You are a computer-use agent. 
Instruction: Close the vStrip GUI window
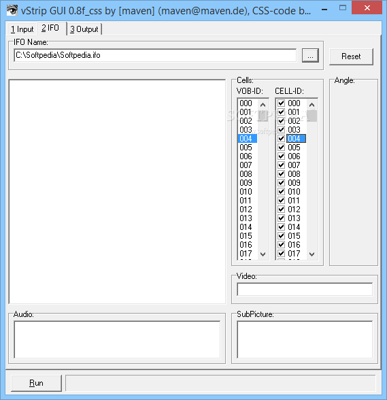click(x=367, y=8)
